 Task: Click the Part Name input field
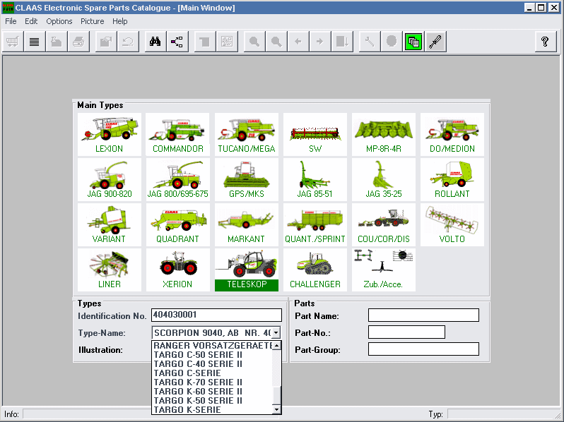tap(424, 315)
